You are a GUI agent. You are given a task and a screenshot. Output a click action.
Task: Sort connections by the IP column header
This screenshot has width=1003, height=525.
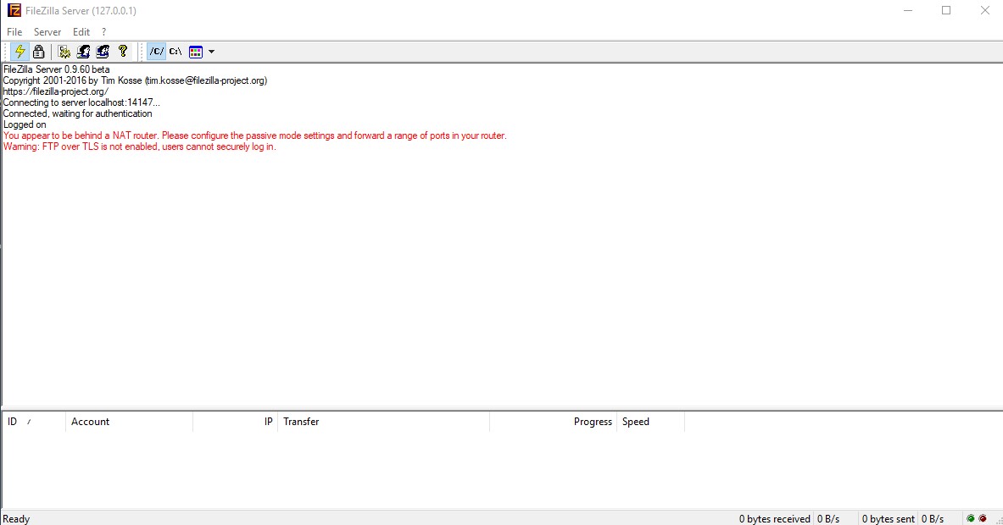point(236,422)
